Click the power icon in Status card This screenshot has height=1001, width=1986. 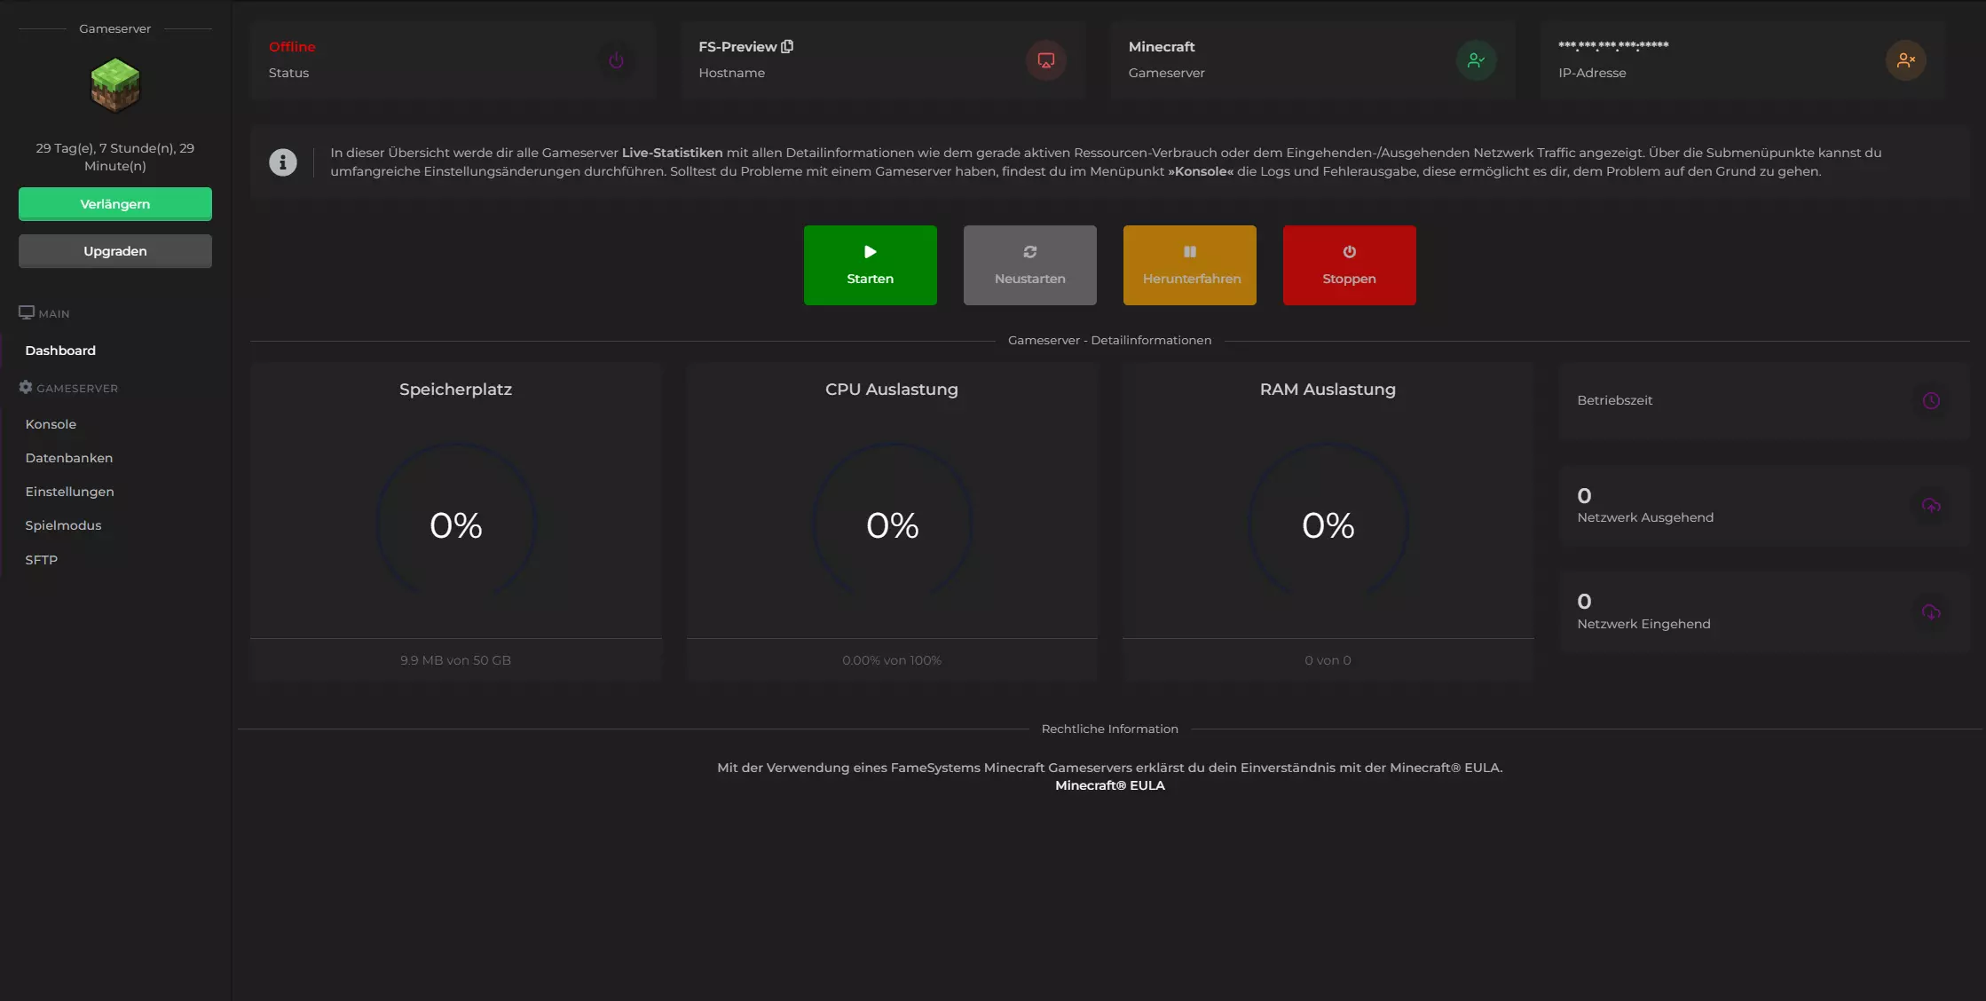coord(616,60)
